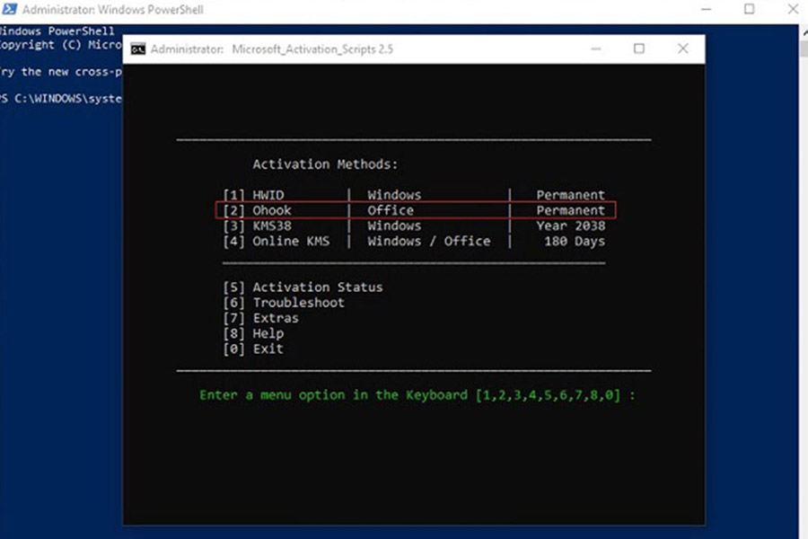Select the '[4] Online KMS' option text
This screenshot has height=539, width=808.
pyautogui.click(x=277, y=242)
